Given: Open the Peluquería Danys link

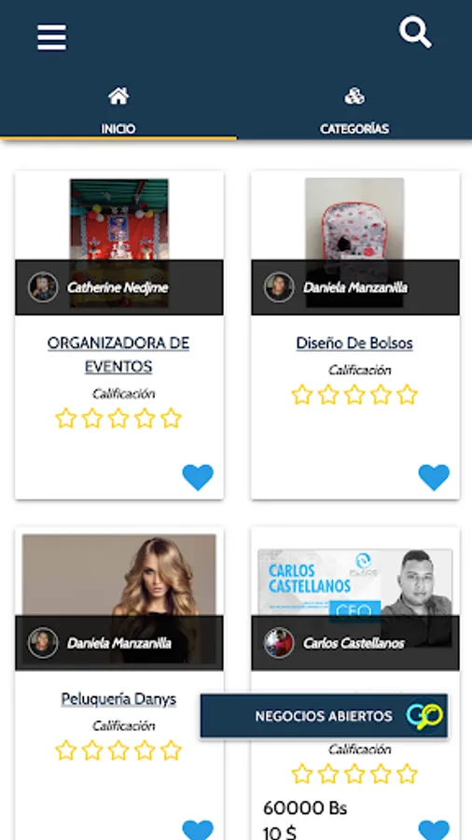Looking at the screenshot, I should (118, 698).
